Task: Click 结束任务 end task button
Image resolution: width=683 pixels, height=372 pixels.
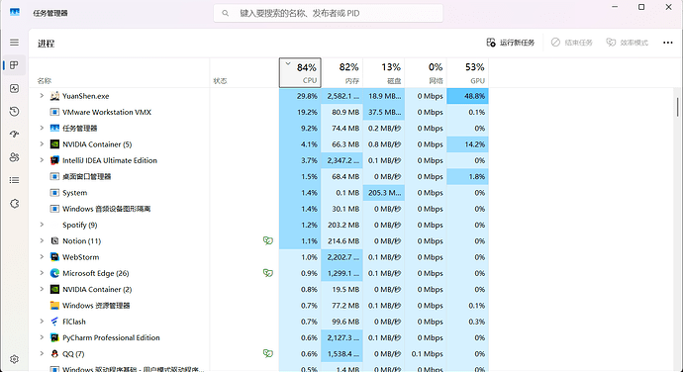Action: (x=572, y=43)
